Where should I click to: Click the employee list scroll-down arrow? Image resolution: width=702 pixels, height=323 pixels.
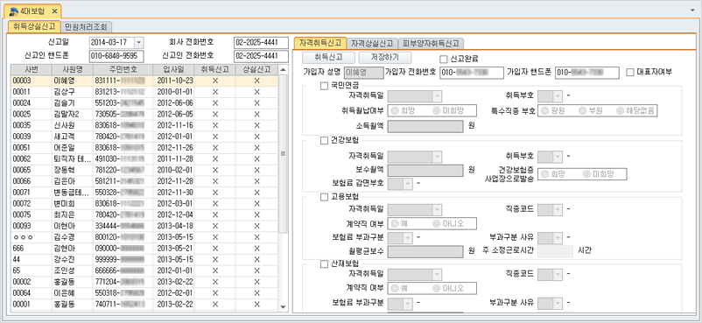(283, 306)
